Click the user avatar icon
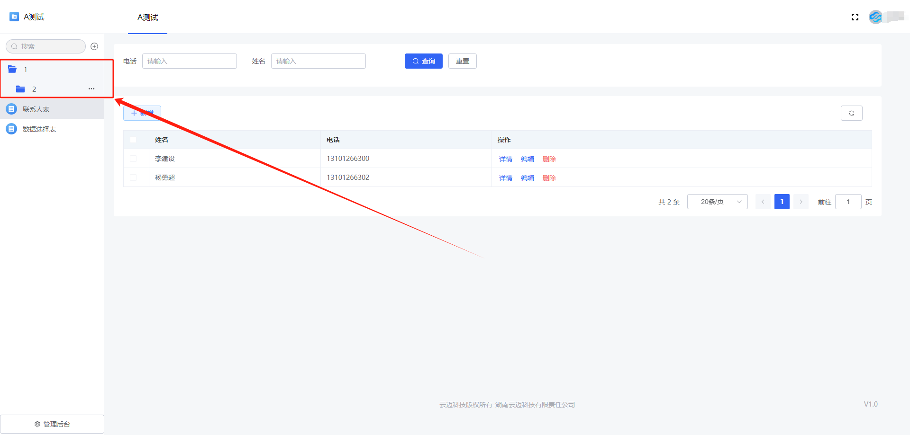Screen dimensions: 910x435 [x=875, y=17]
